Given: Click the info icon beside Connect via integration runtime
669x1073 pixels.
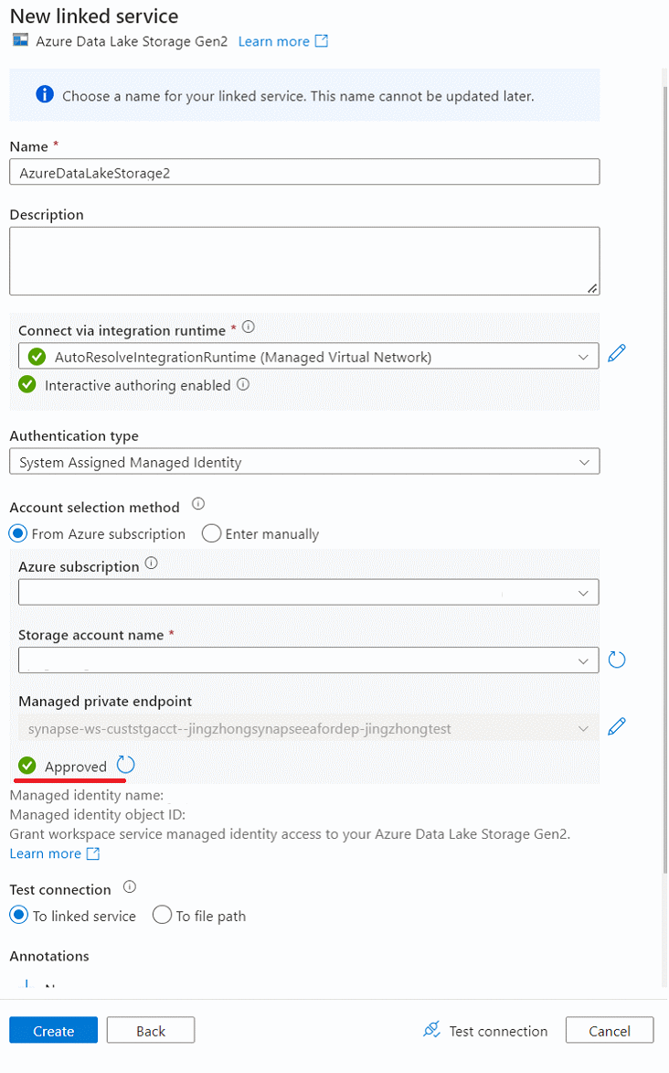Looking at the screenshot, I should tap(247, 325).
